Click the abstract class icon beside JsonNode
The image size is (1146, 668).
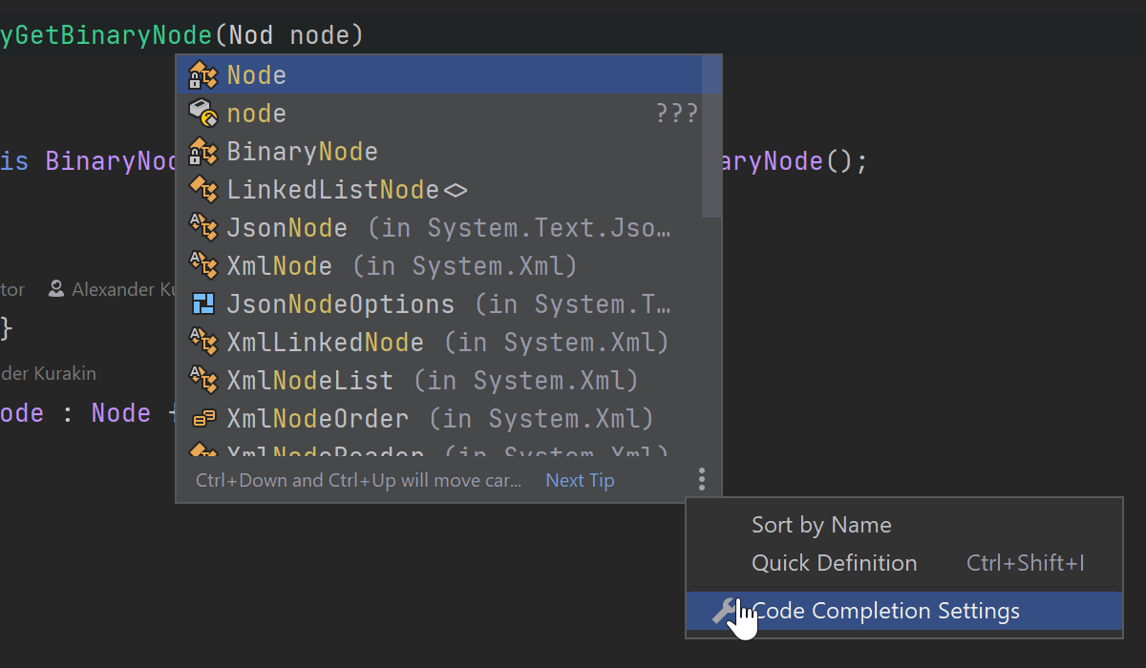(203, 228)
